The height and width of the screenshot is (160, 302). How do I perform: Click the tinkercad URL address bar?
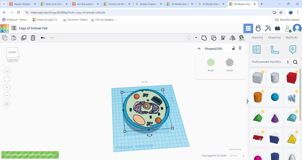tap(68, 12)
